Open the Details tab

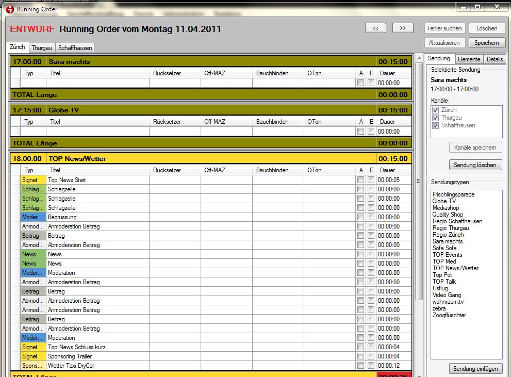pos(494,59)
